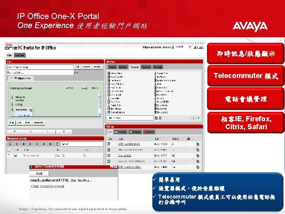Click the Transfer button in Calls panel
This screenshot has height=214, width=285.
coord(97,67)
